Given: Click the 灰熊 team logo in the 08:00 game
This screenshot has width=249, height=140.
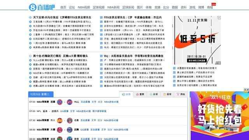Looking at the screenshot, I should (x=70, y=130).
